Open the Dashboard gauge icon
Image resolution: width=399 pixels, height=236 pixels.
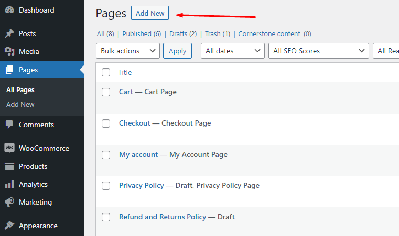tap(9, 10)
